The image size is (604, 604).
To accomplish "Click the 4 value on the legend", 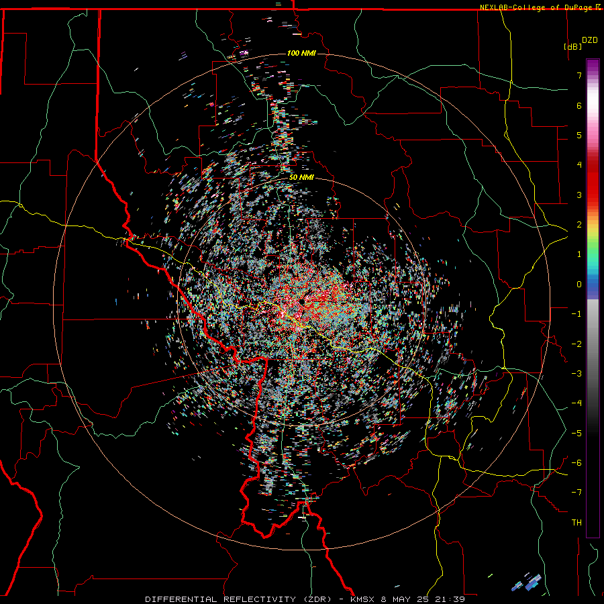I will click(x=579, y=165).
